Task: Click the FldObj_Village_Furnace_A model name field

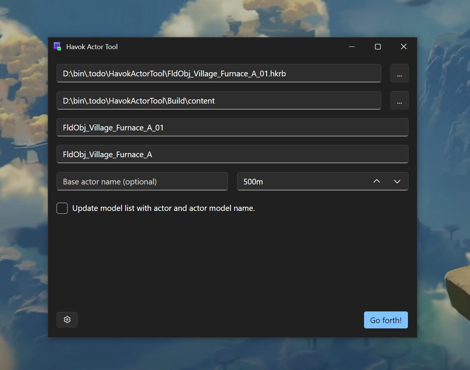Action: 232,154
